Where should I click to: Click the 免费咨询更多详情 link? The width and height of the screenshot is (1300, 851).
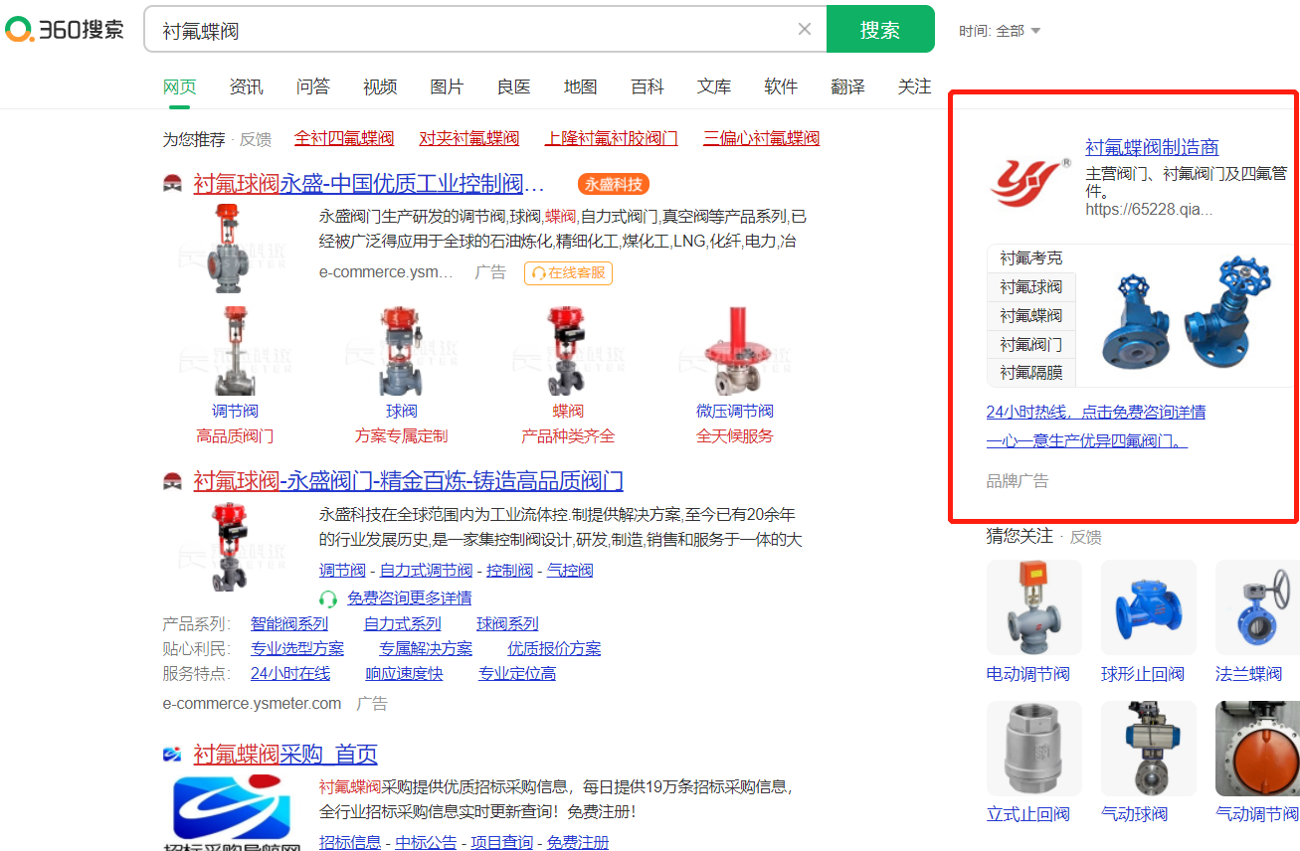(x=409, y=598)
